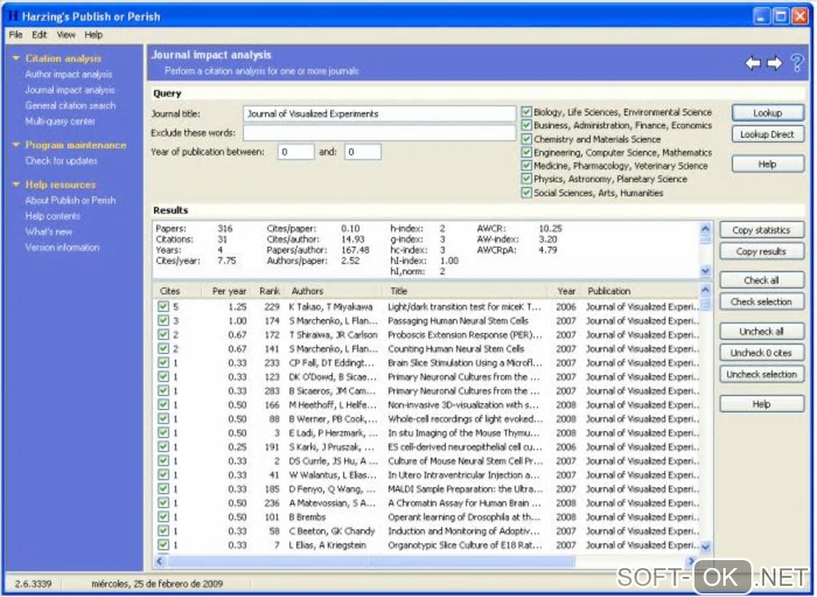Click Check all button
The image size is (817, 597).
[761, 280]
